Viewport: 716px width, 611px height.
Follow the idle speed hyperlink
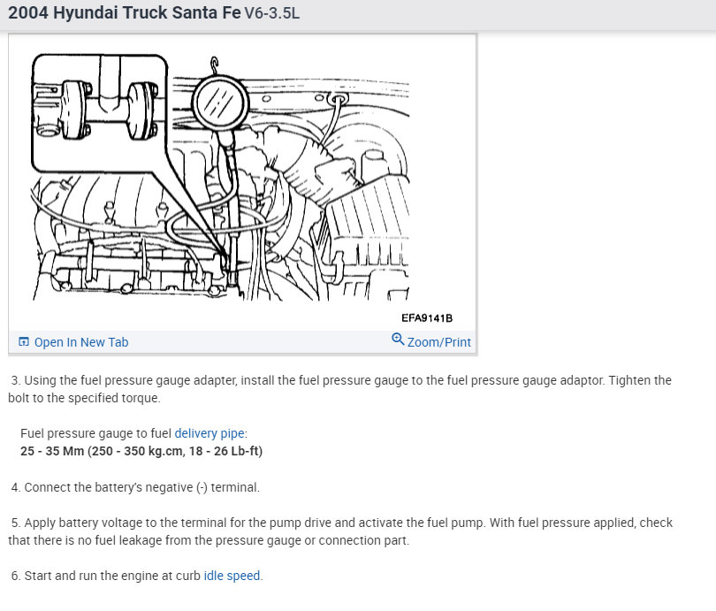click(232, 576)
